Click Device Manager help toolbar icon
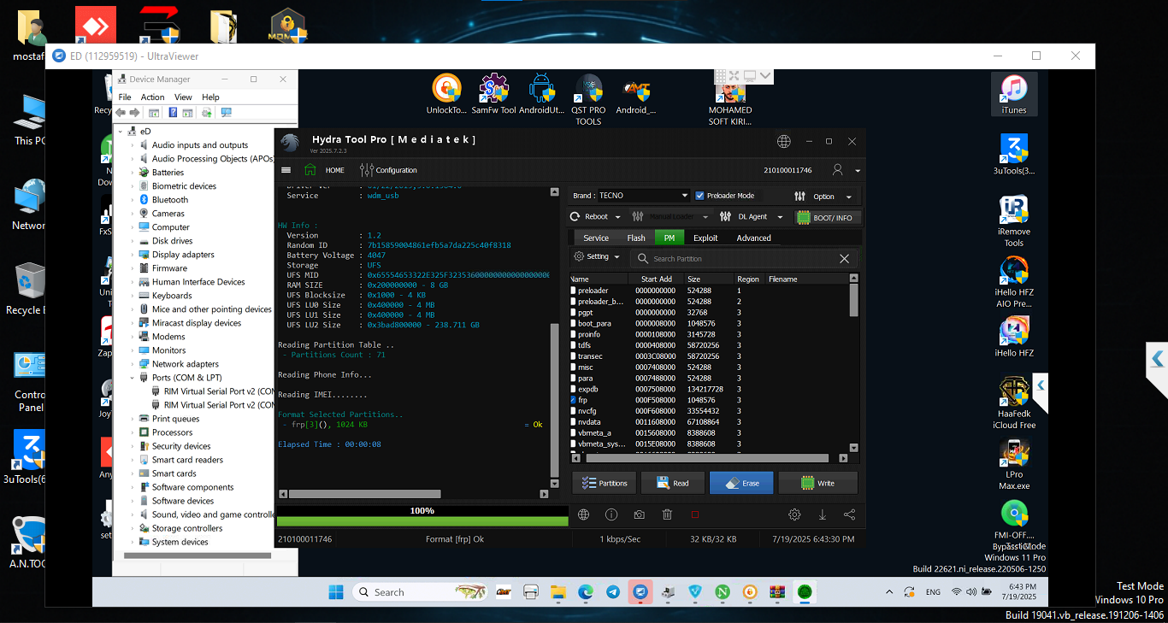This screenshot has height=623, width=1168. click(173, 113)
